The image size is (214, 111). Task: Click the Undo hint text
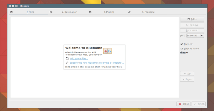tap(94, 67)
